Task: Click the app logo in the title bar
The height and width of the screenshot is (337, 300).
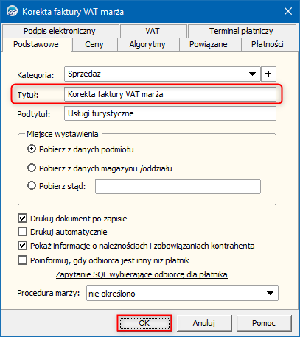Action: click(x=12, y=11)
